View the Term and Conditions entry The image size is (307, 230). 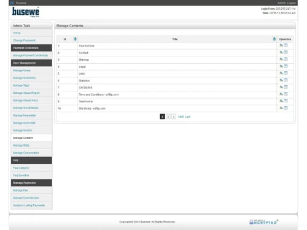(x=286, y=94)
